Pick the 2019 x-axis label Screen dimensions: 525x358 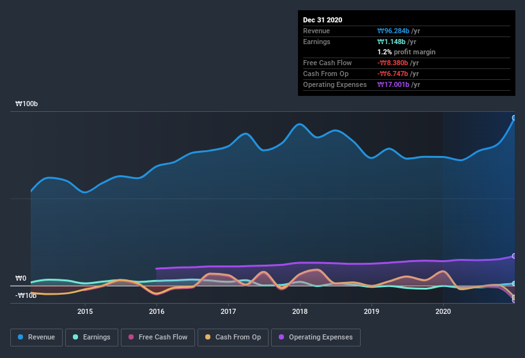tap(372, 311)
